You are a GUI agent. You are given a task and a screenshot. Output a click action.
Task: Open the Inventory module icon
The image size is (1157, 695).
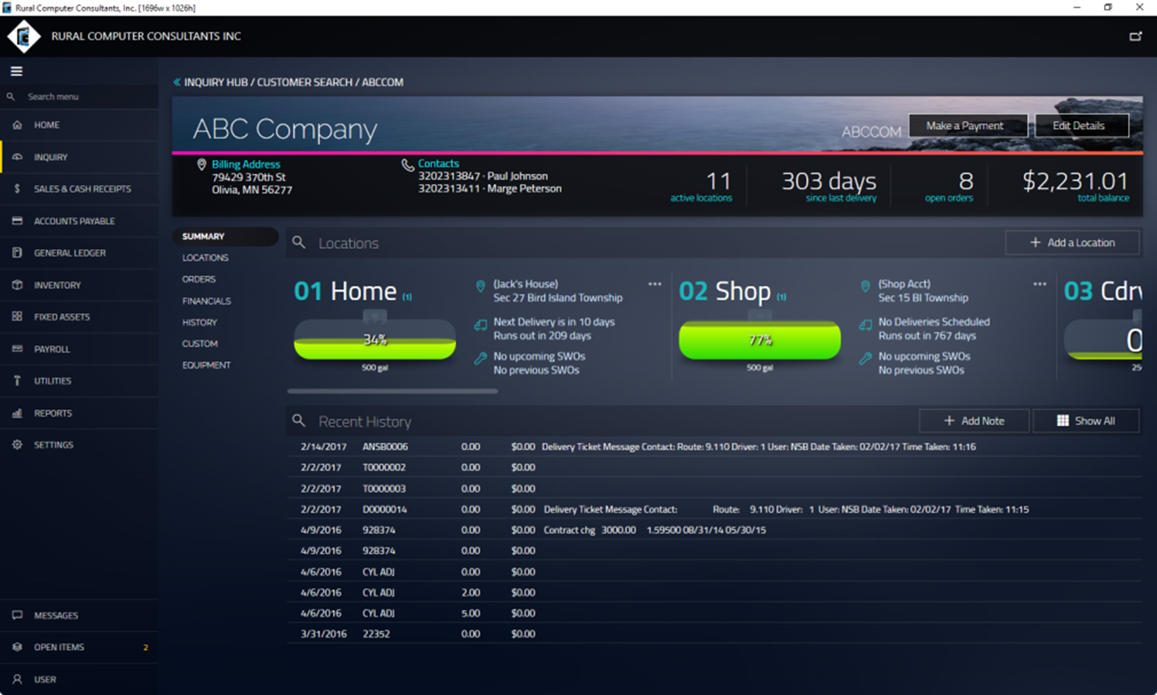(x=17, y=285)
